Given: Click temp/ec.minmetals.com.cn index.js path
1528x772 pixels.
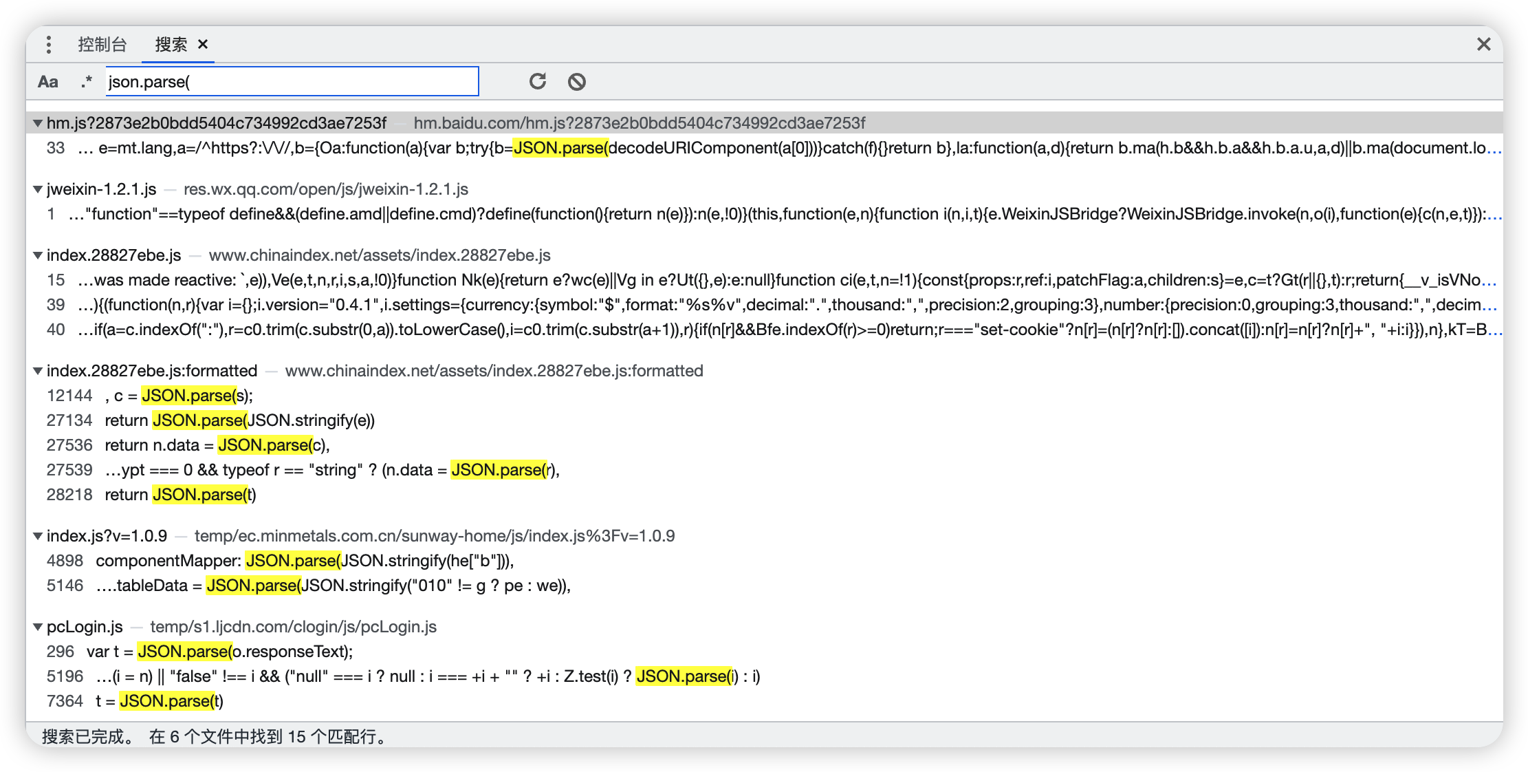Looking at the screenshot, I should pyautogui.click(x=435, y=536).
